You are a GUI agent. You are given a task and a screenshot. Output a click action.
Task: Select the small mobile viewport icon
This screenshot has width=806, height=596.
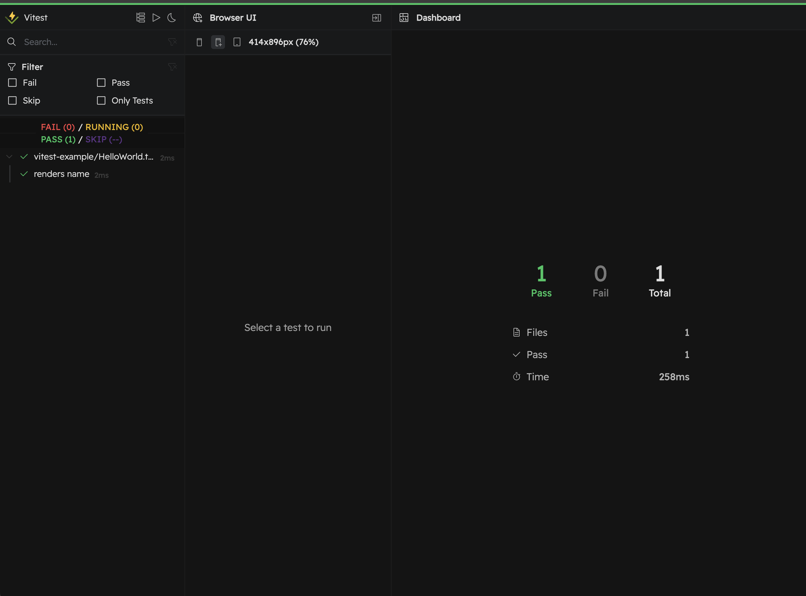(199, 42)
